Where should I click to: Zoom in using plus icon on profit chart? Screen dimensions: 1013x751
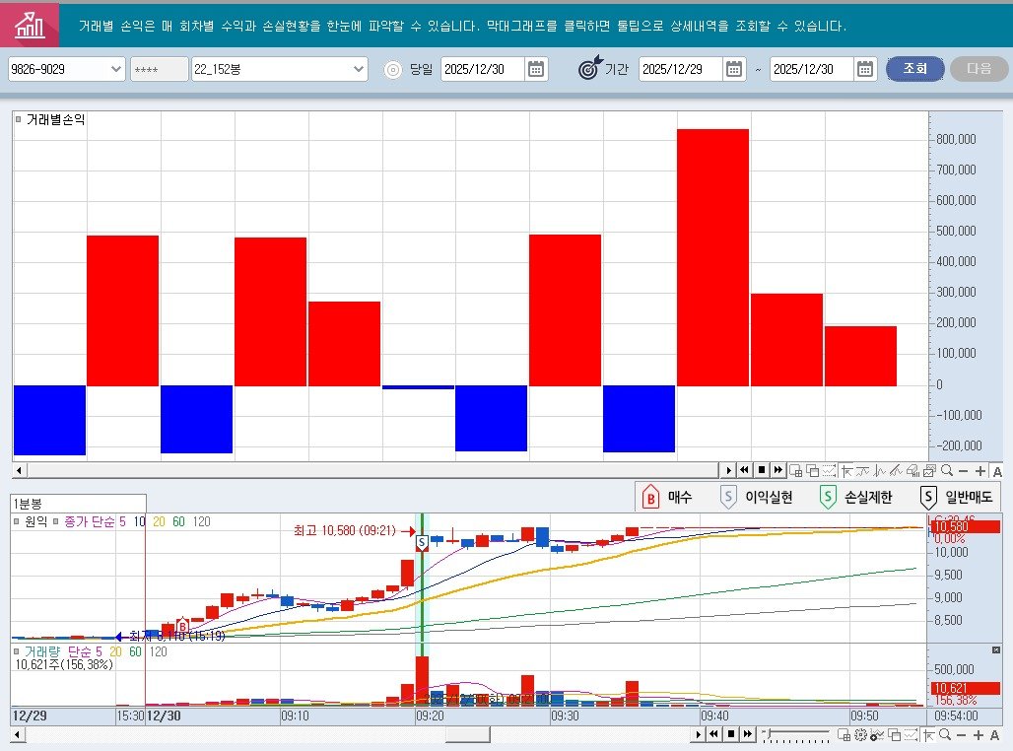tap(979, 471)
